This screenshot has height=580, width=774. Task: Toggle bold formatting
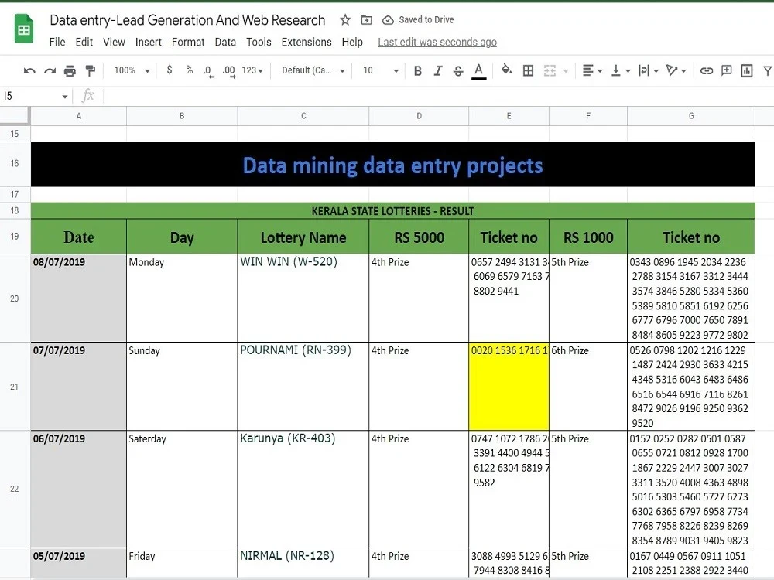coord(418,70)
